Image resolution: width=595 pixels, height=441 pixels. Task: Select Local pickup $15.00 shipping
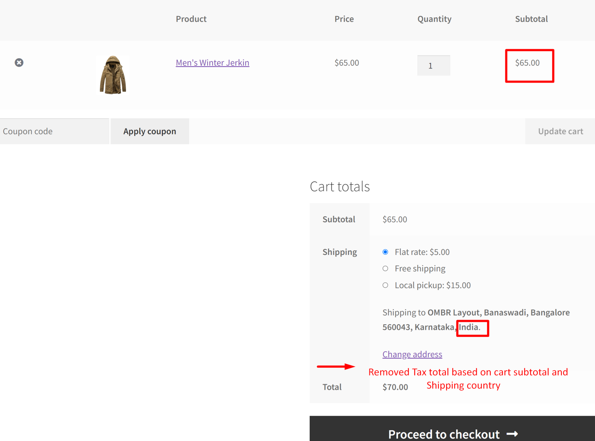point(385,285)
